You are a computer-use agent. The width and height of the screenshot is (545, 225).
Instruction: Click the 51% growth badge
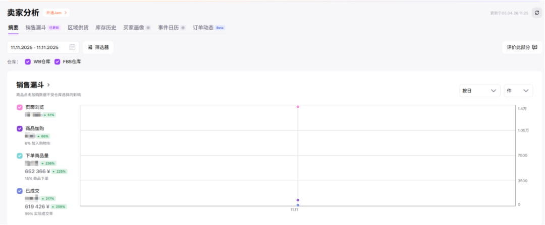coord(49,115)
